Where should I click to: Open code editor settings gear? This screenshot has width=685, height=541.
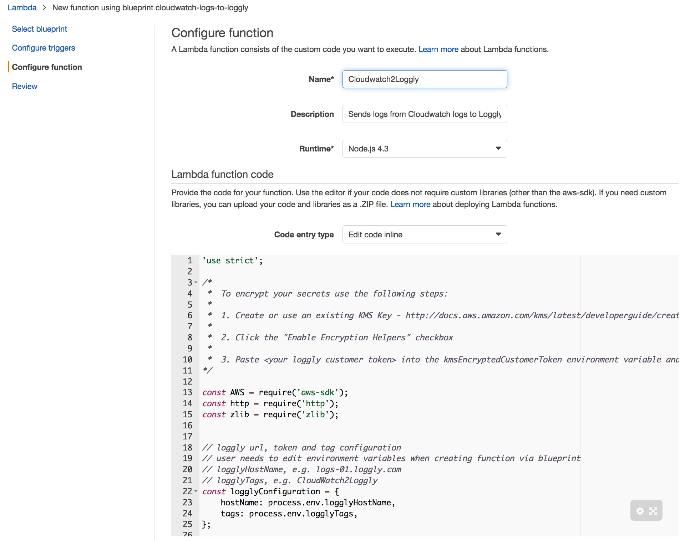(640, 511)
